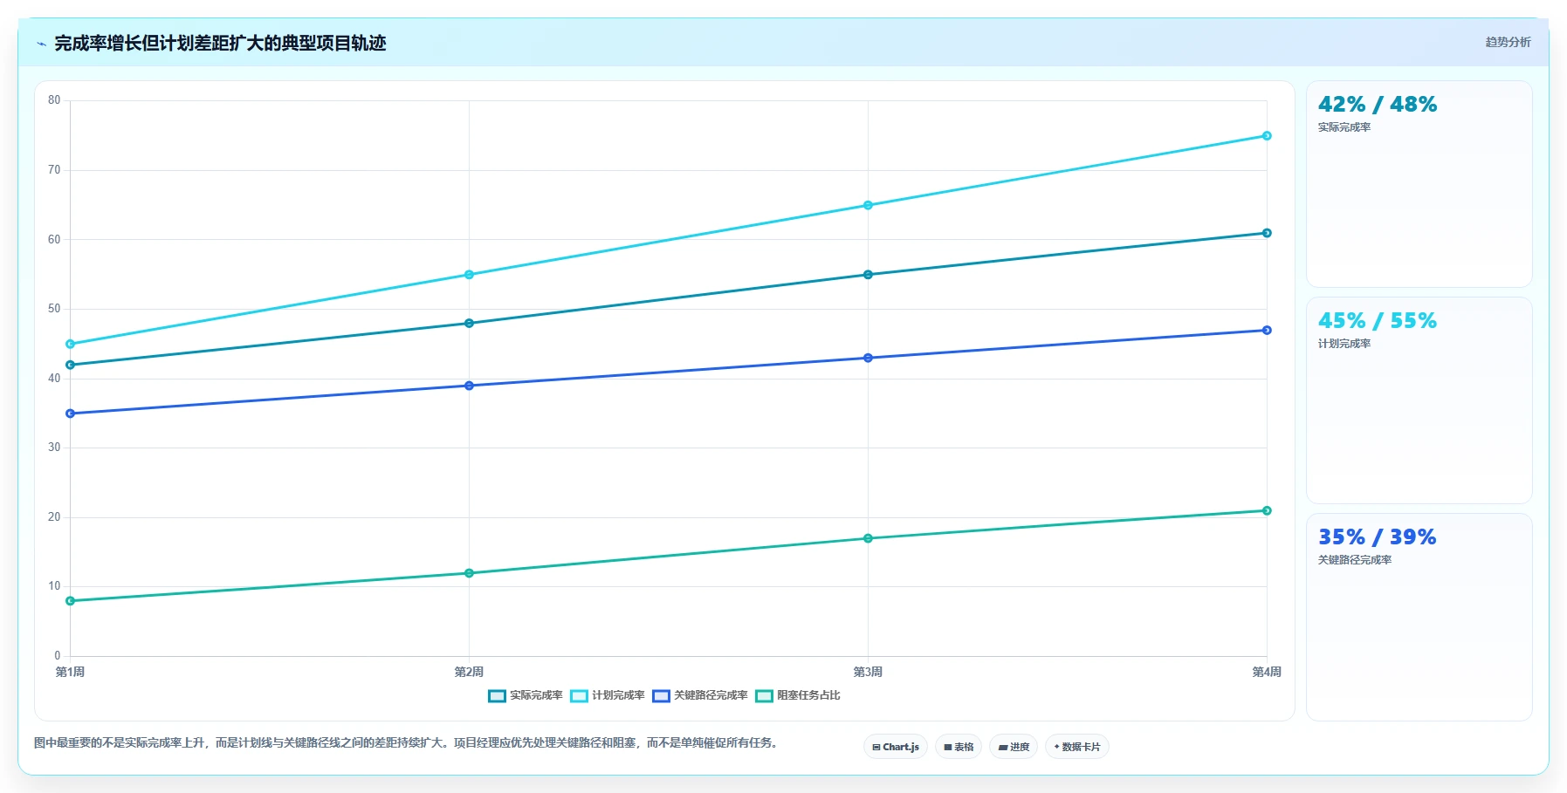This screenshot has height=793, width=1567.
Task: Click the 表格 chip
Action: (x=959, y=747)
